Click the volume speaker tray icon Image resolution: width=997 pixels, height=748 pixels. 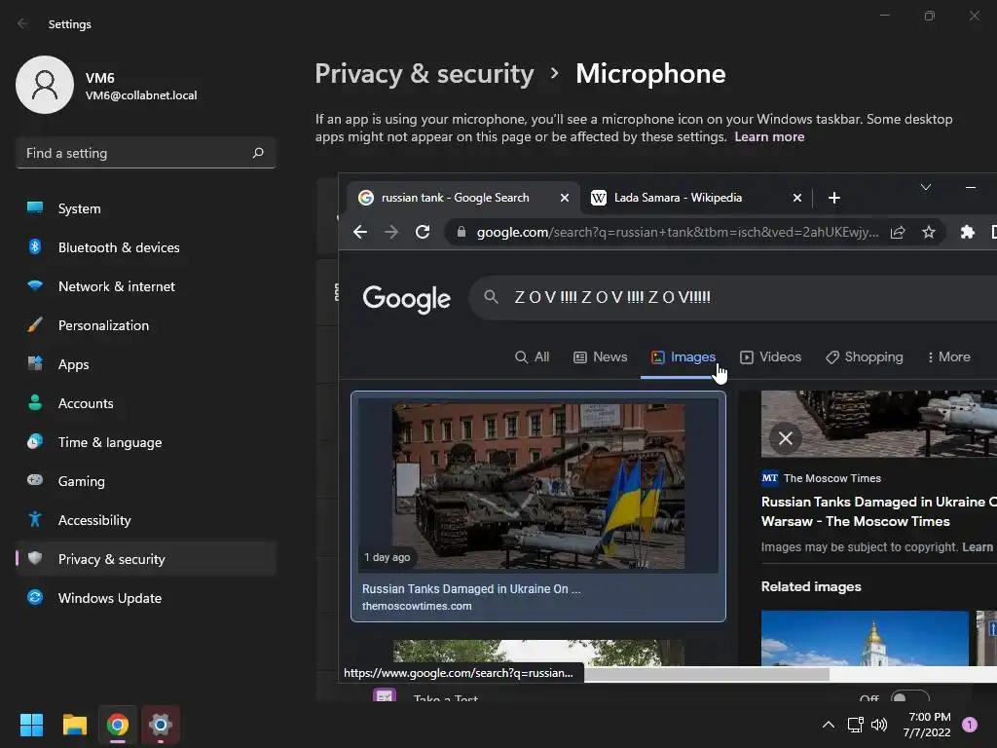[x=879, y=725]
